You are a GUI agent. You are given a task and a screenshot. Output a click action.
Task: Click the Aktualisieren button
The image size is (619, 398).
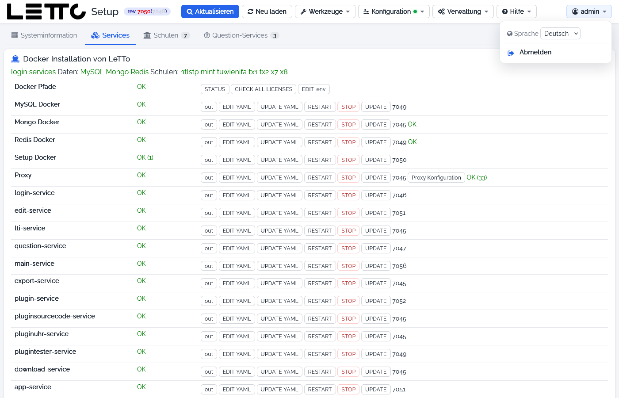coord(210,11)
